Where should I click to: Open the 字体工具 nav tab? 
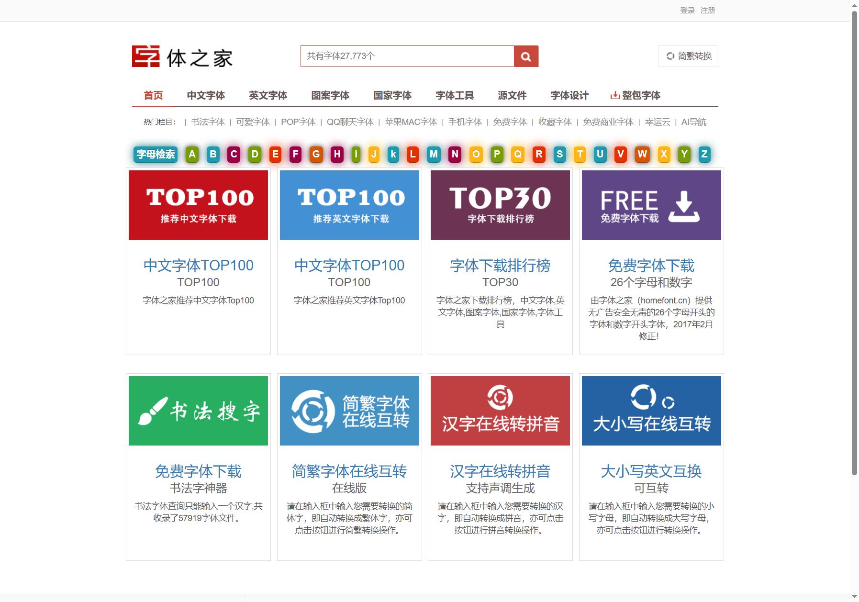click(455, 95)
